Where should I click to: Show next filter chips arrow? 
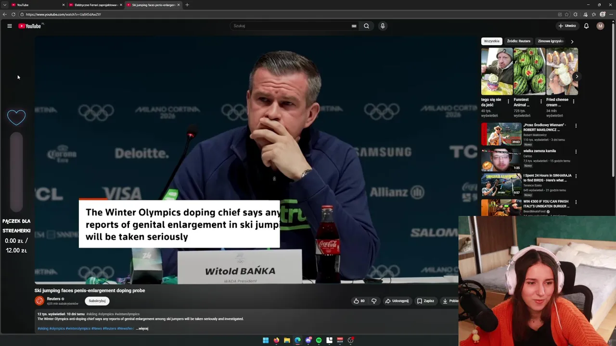pyautogui.click(x=572, y=41)
